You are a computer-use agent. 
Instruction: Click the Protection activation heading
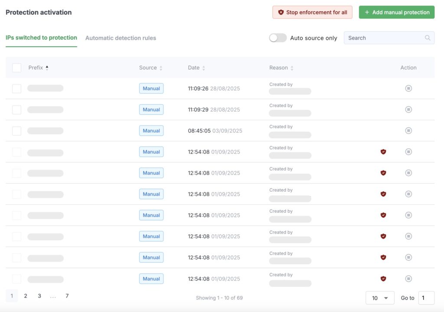[x=39, y=12]
